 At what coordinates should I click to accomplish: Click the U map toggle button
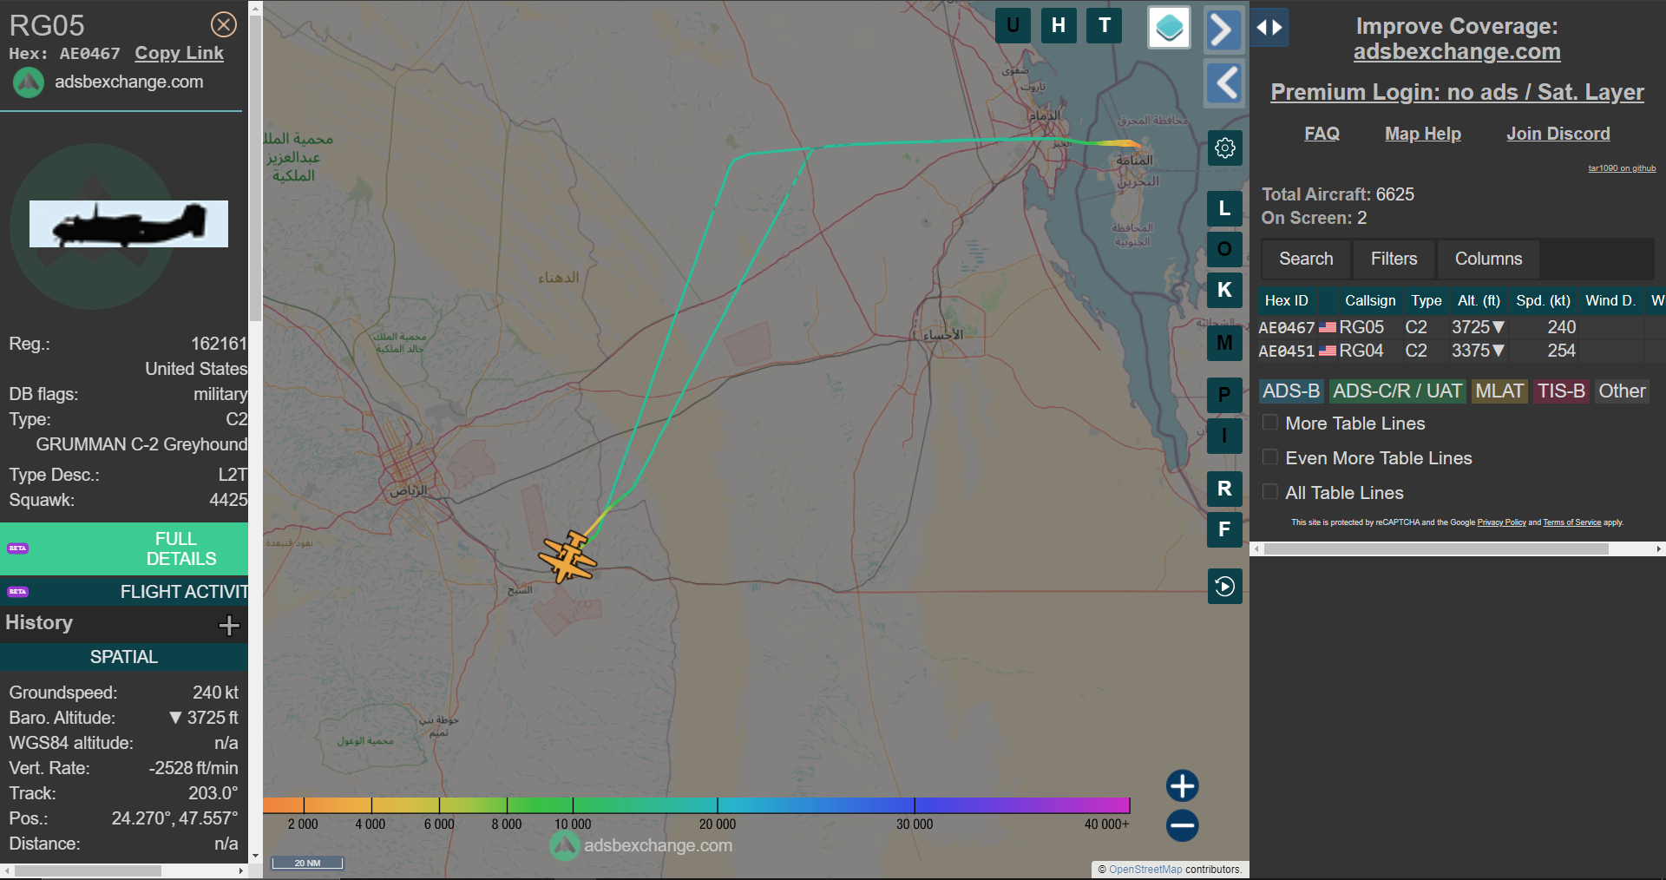[x=1013, y=25]
